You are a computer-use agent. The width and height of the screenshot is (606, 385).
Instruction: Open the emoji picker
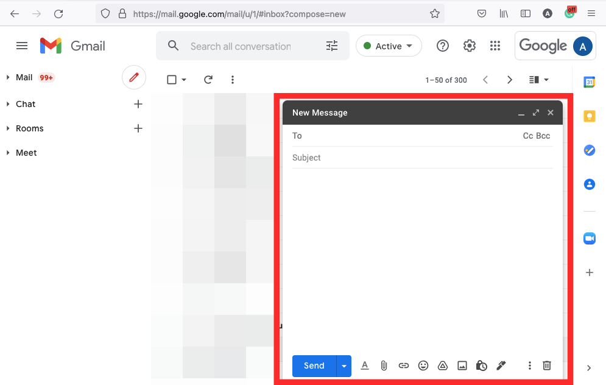423,366
